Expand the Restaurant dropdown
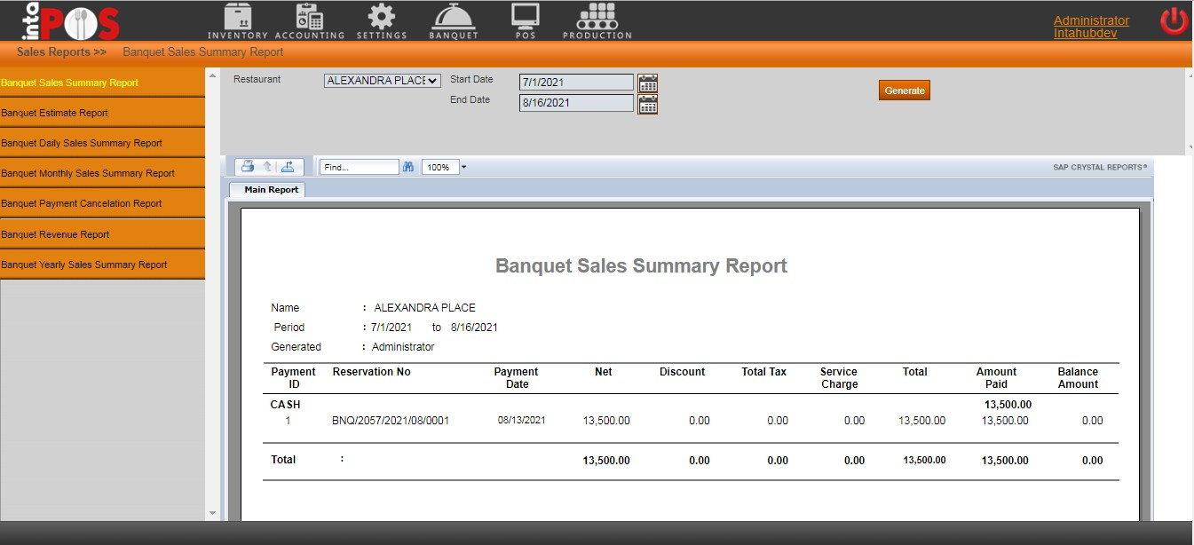This screenshot has height=545, width=1194. pyautogui.click(x=382, y=81)
